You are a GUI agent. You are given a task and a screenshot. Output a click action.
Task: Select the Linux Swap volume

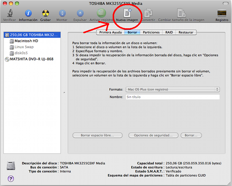pyautogui.click(x=32, y=47)
